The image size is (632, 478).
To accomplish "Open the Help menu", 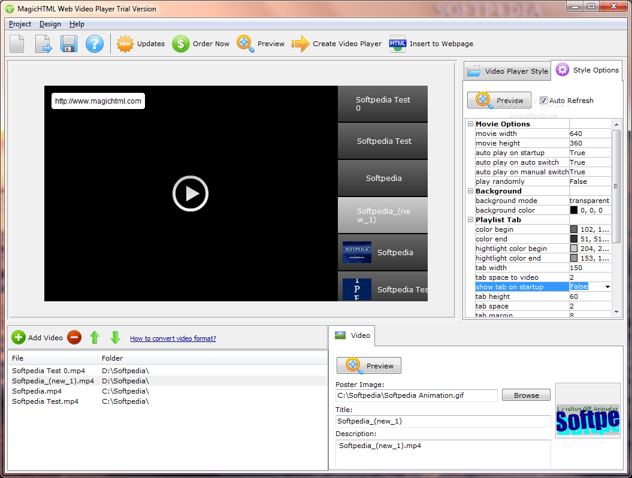I will click(77, 24).
